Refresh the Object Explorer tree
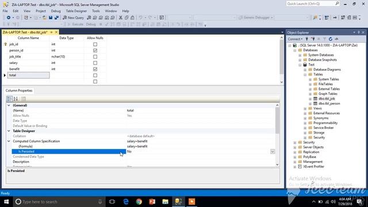This screenshot has height=207, width=368. [331, 39]
